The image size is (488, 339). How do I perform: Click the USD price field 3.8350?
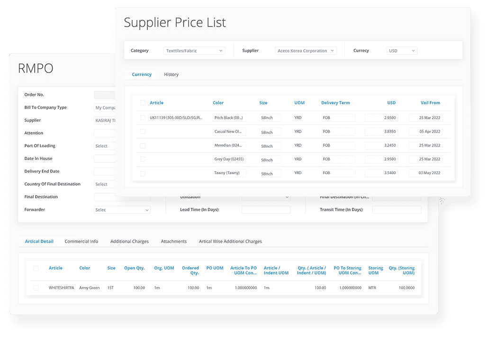pos(381,132)
